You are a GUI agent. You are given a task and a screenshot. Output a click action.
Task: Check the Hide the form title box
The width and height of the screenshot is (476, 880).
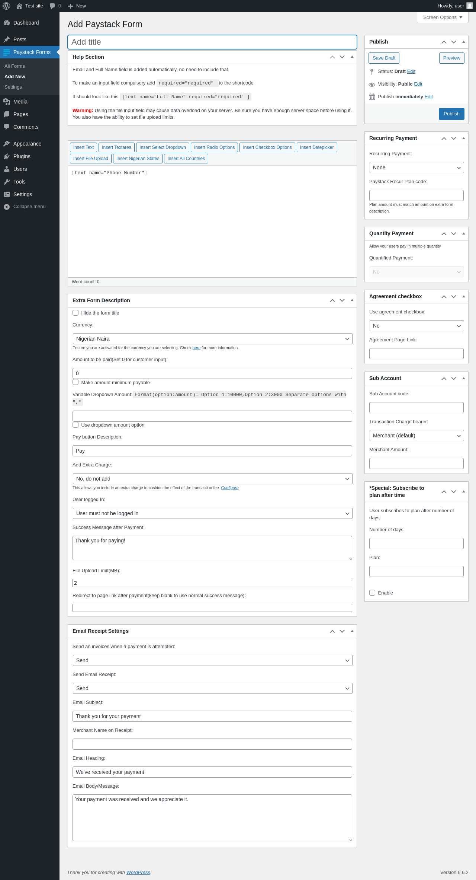tap(75, 313)
